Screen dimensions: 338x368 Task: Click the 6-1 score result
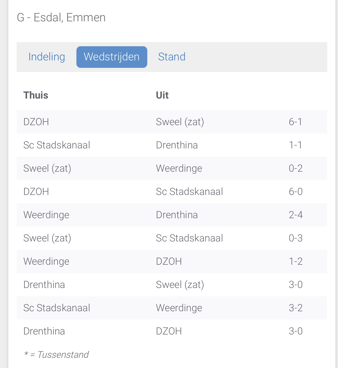point(295,122)
